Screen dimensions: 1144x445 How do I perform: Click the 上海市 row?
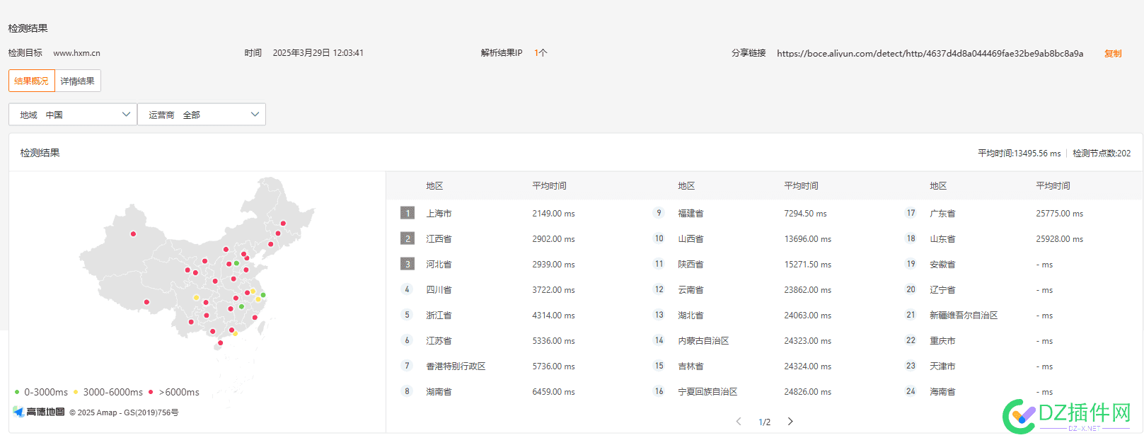tap(512, 213)
